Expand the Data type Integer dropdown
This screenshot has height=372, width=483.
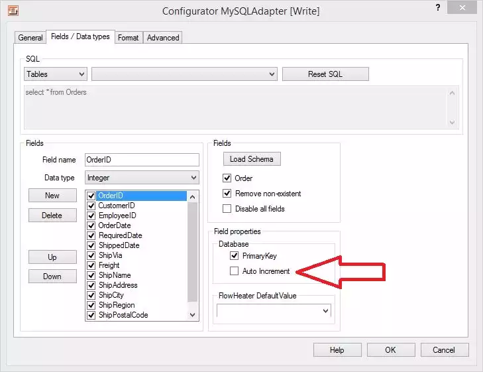point(142,178)
